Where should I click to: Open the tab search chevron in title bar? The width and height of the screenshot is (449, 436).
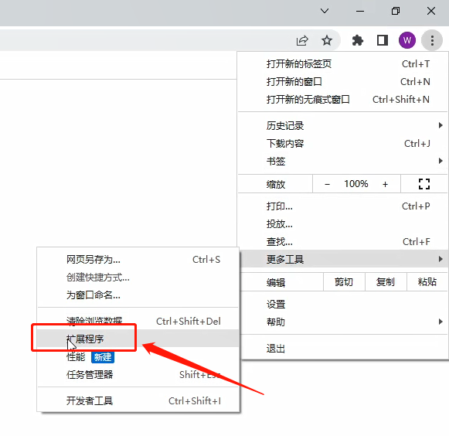coord(325,11)
